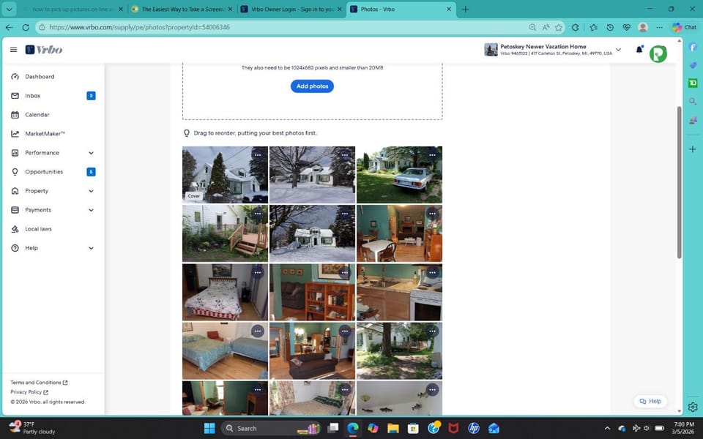Open three-dot menu on white car photo
The image size is (703, 439).
(432, 154)
